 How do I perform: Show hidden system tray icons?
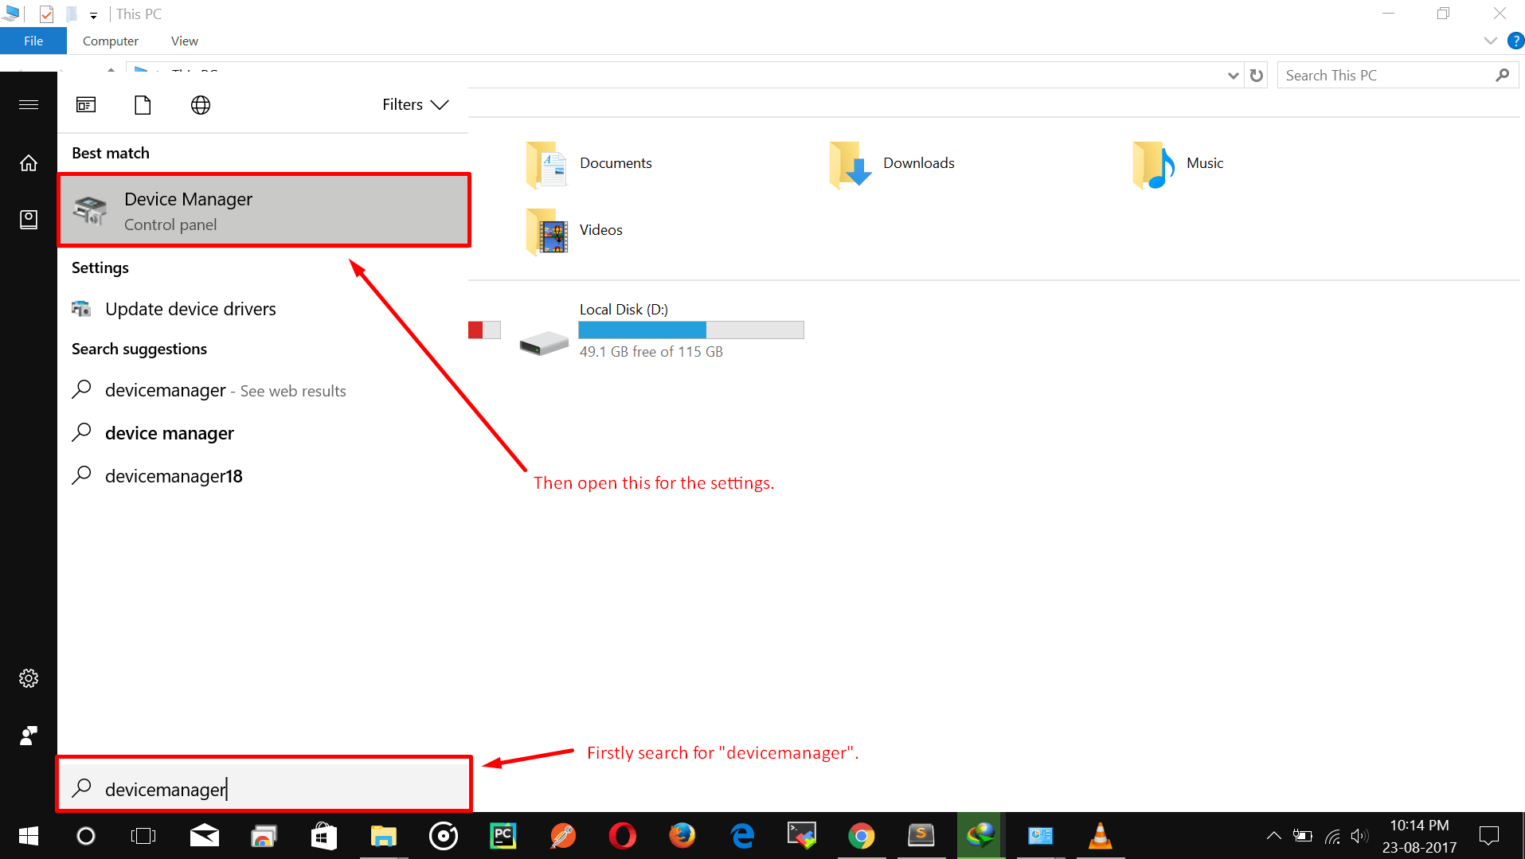coord(1274,836)
